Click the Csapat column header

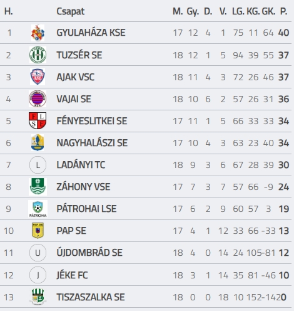(x=71, y=11)
